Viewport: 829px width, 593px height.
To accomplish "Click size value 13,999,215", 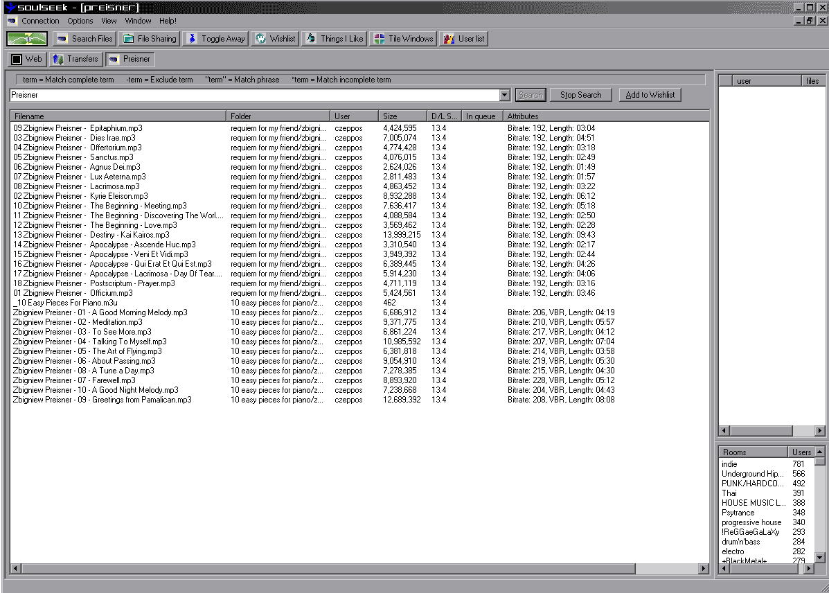I will pyautogui.click(x=402, y=235).
